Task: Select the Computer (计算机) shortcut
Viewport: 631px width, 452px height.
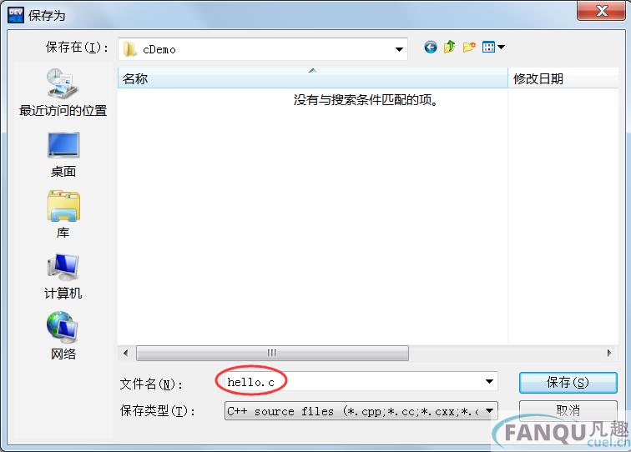Action: point(63,277)
